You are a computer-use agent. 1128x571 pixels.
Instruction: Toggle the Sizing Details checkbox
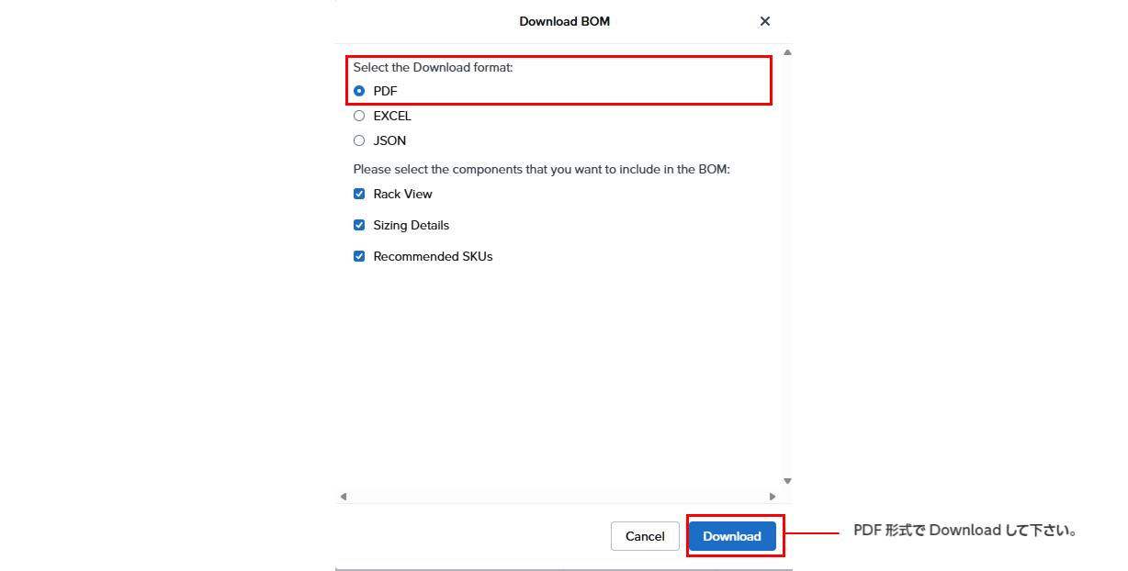point(359,225)
